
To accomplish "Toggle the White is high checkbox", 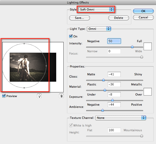I will tap(71, 125).
